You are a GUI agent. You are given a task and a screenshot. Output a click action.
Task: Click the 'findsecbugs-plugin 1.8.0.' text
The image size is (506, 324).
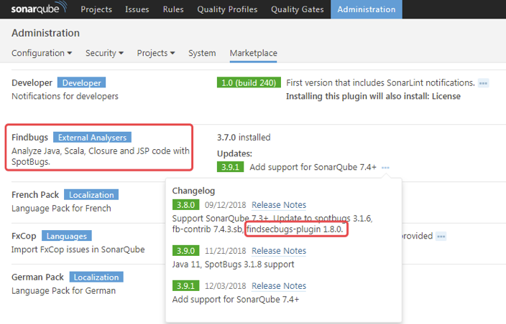pos(295,229)
